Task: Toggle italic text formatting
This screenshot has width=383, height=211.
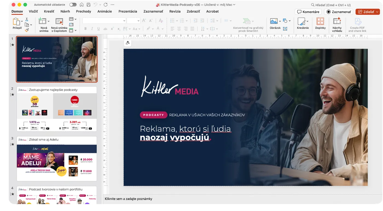Action: [92, 29]
